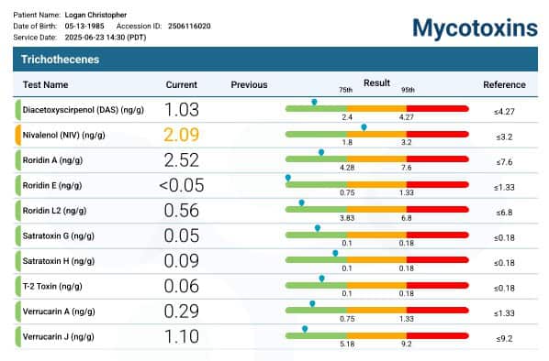Viewport: 549px width, 361px height.
Task: Click the blue marker on the Nivalenol bar
Action: pos(364,127)
